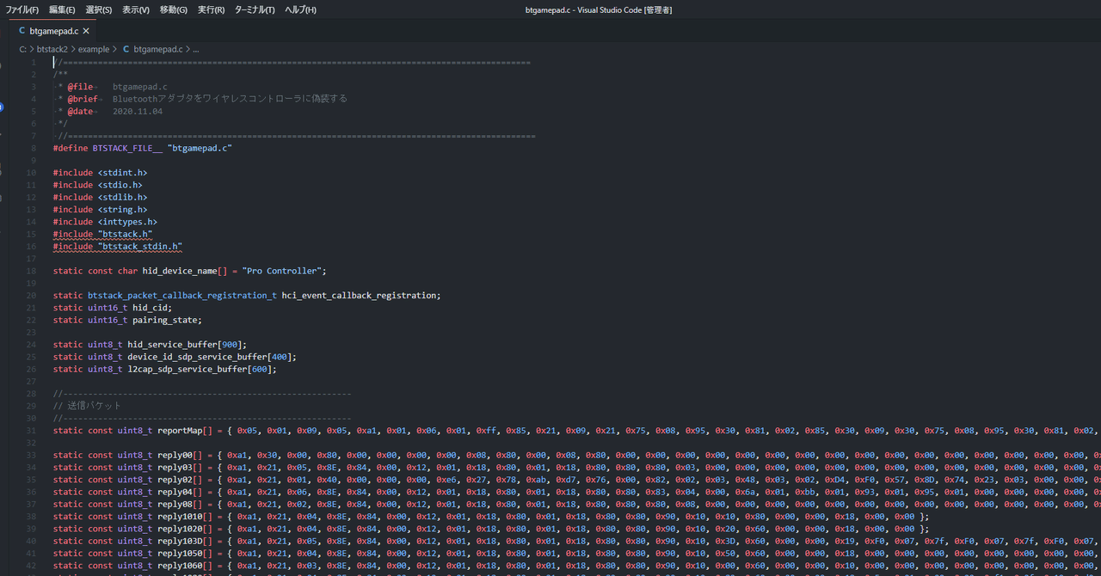Click the @date doc tag

click(80, 112)
